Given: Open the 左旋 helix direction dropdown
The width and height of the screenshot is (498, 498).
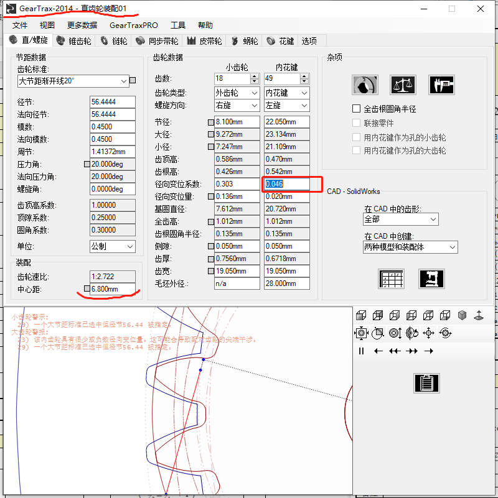Looking at the screenshot, I should (x=286, y=106).
